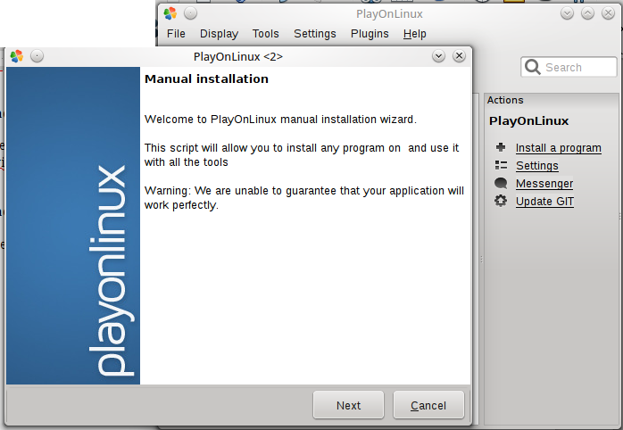Open the File menu in the PlayOnLinux window
This screenshot has width=623, height=430.
[176, 34]
